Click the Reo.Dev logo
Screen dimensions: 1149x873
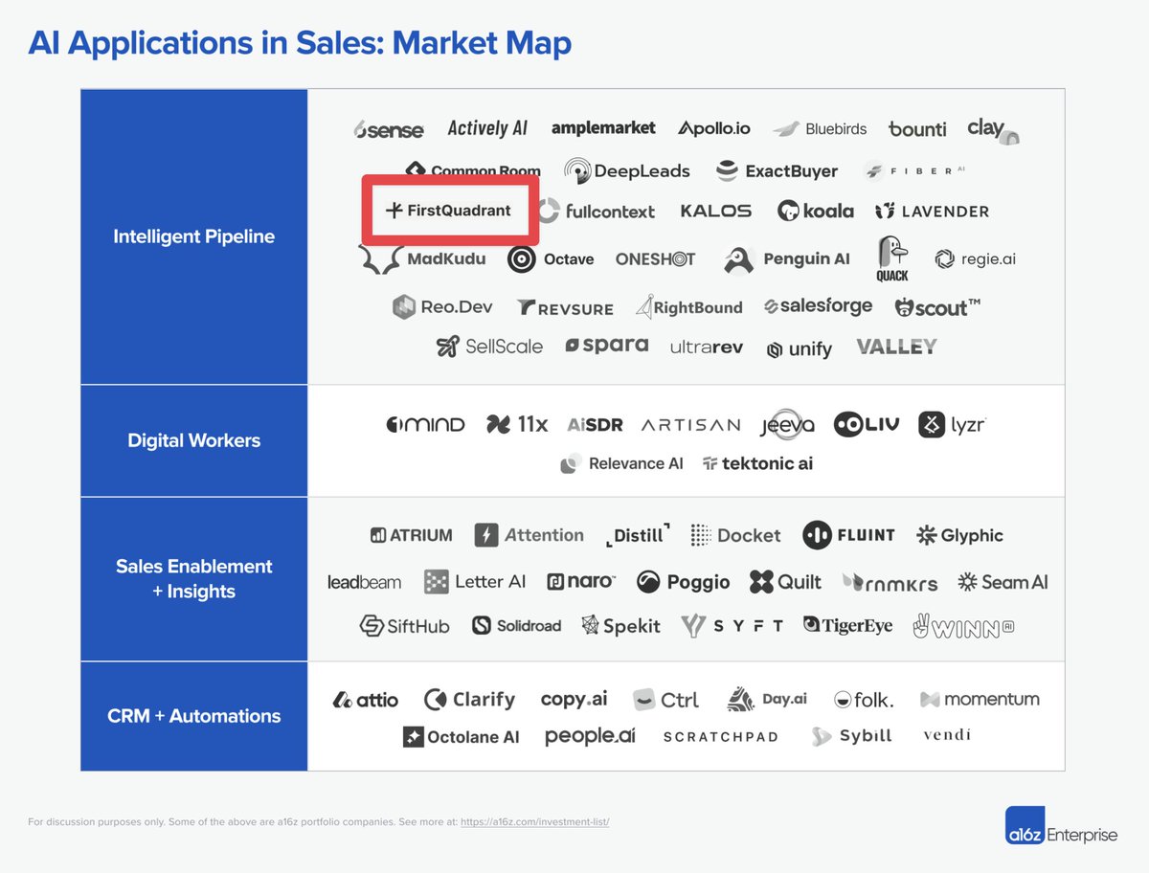tap(442, 307)
